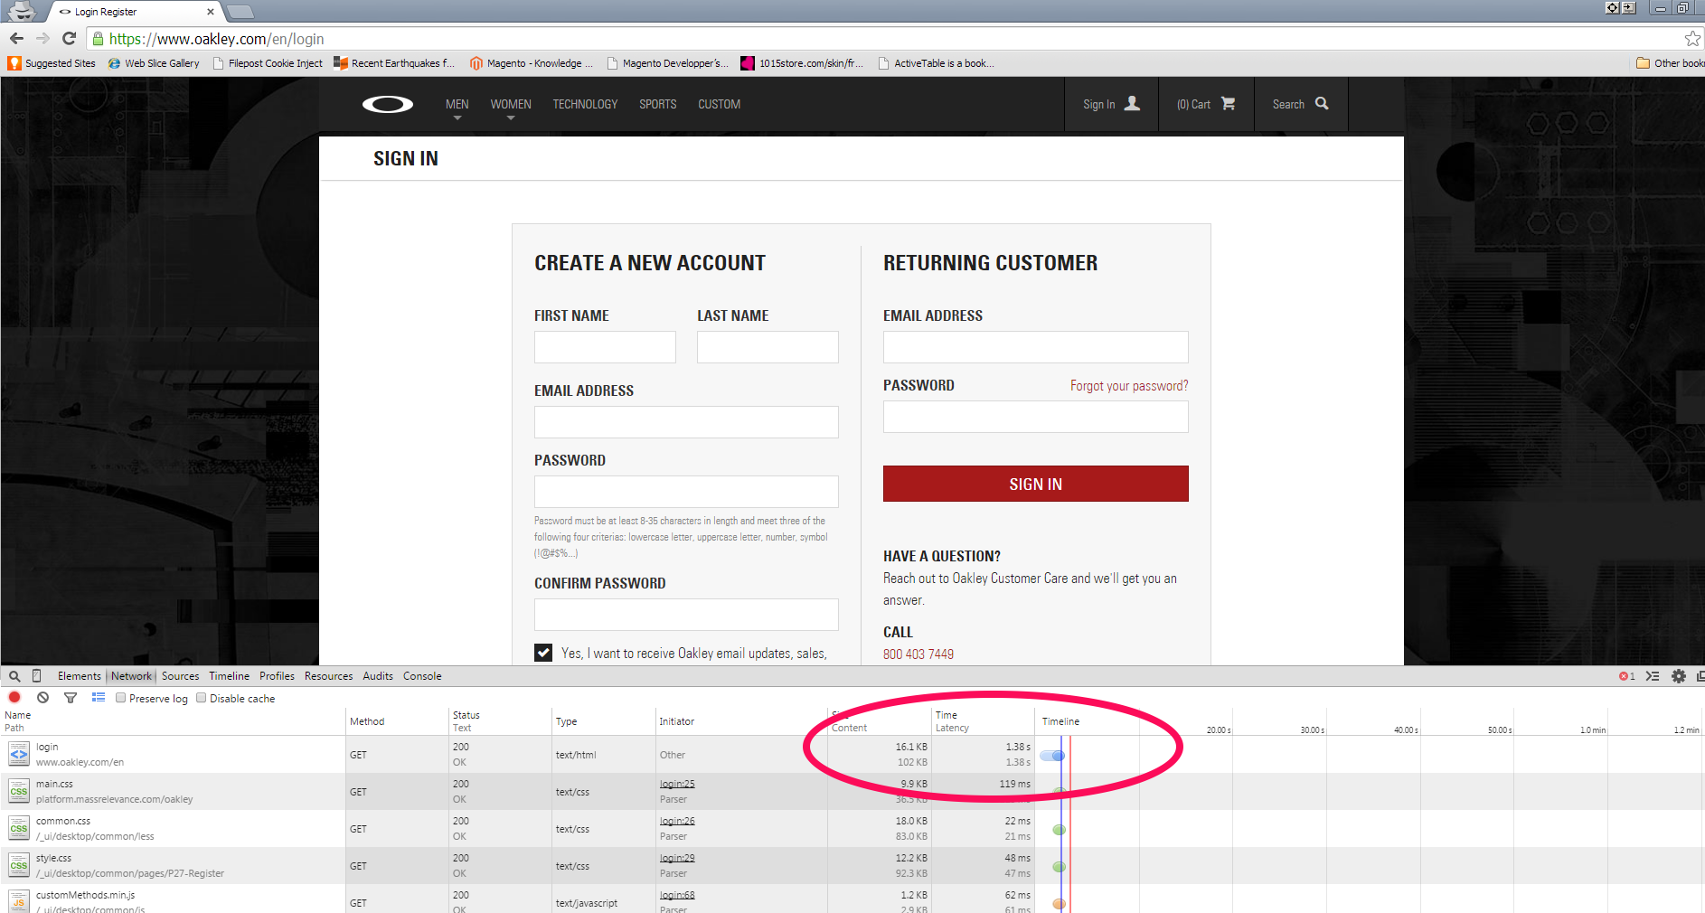Click common.css file type icon
The height and width of the screenshot is (913, 1705).
(19, 828)
